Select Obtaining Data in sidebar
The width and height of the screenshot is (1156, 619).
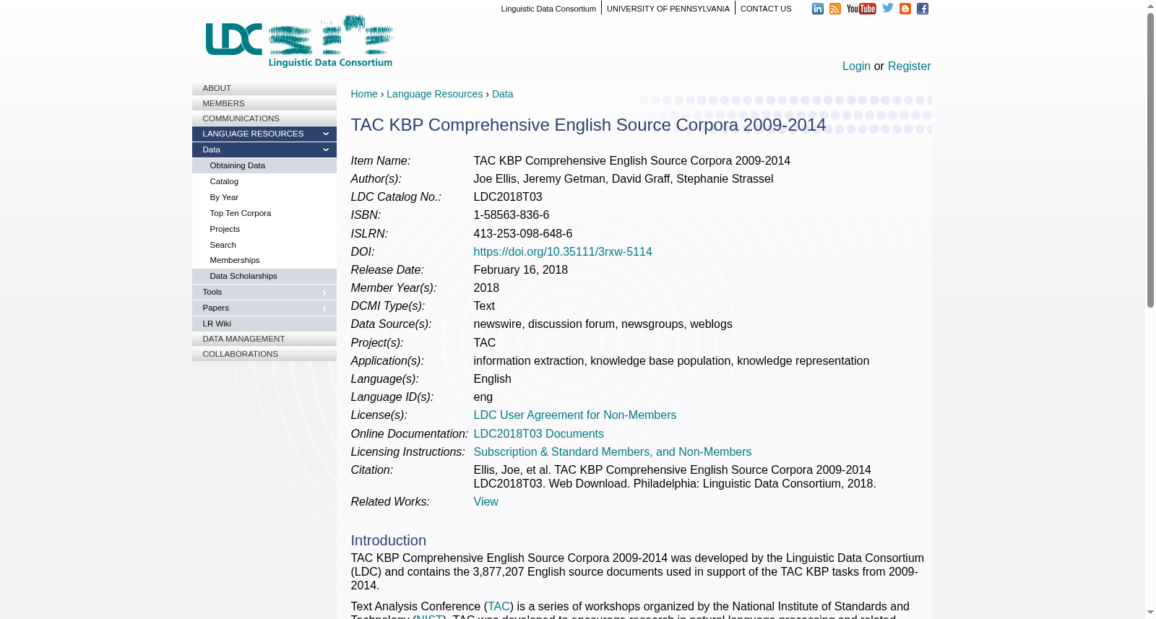264,165
